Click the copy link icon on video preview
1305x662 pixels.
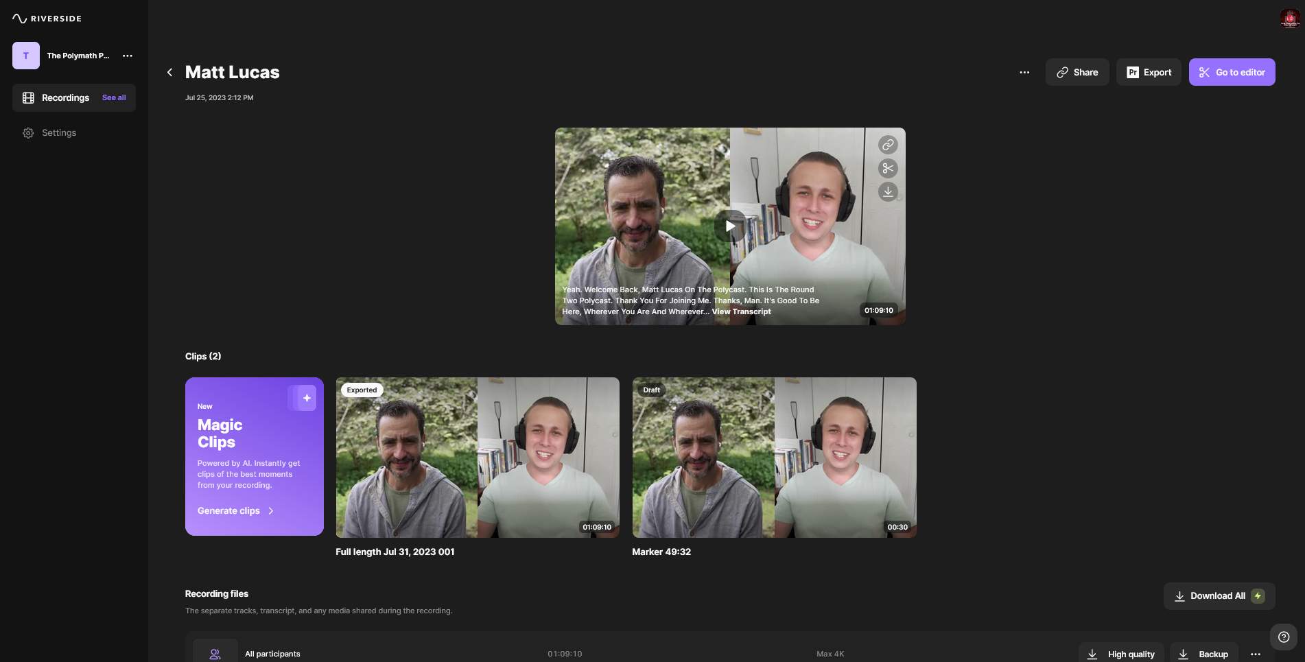(x=888, y=145)
